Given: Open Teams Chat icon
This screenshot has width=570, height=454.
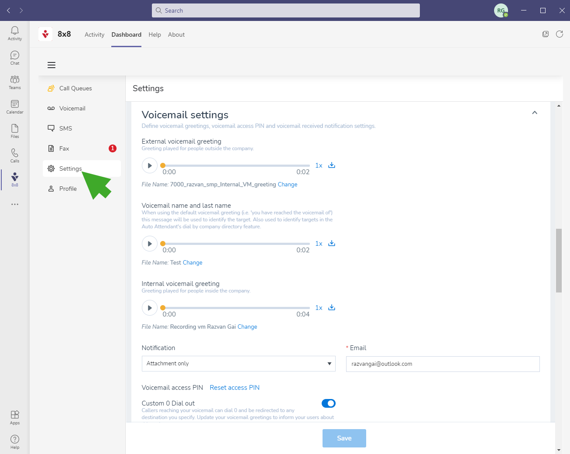Looking at the screenshot, I should [15, 58].
